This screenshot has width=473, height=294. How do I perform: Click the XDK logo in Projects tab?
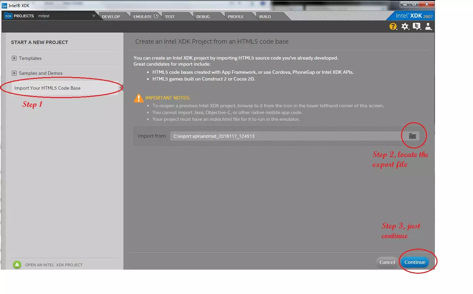[8, 16]
